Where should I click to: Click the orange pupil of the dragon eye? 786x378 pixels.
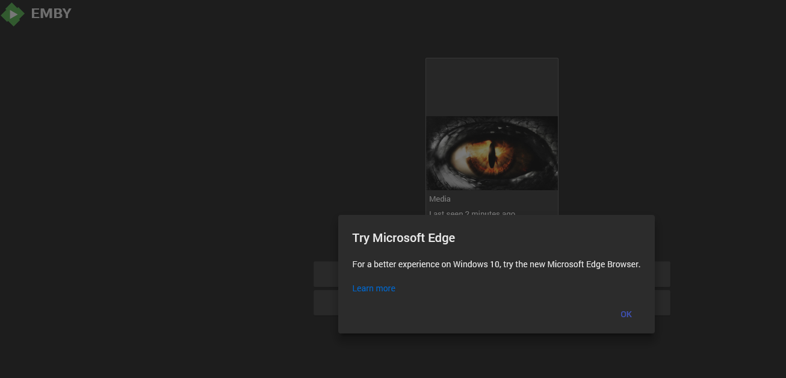[492, 155]
